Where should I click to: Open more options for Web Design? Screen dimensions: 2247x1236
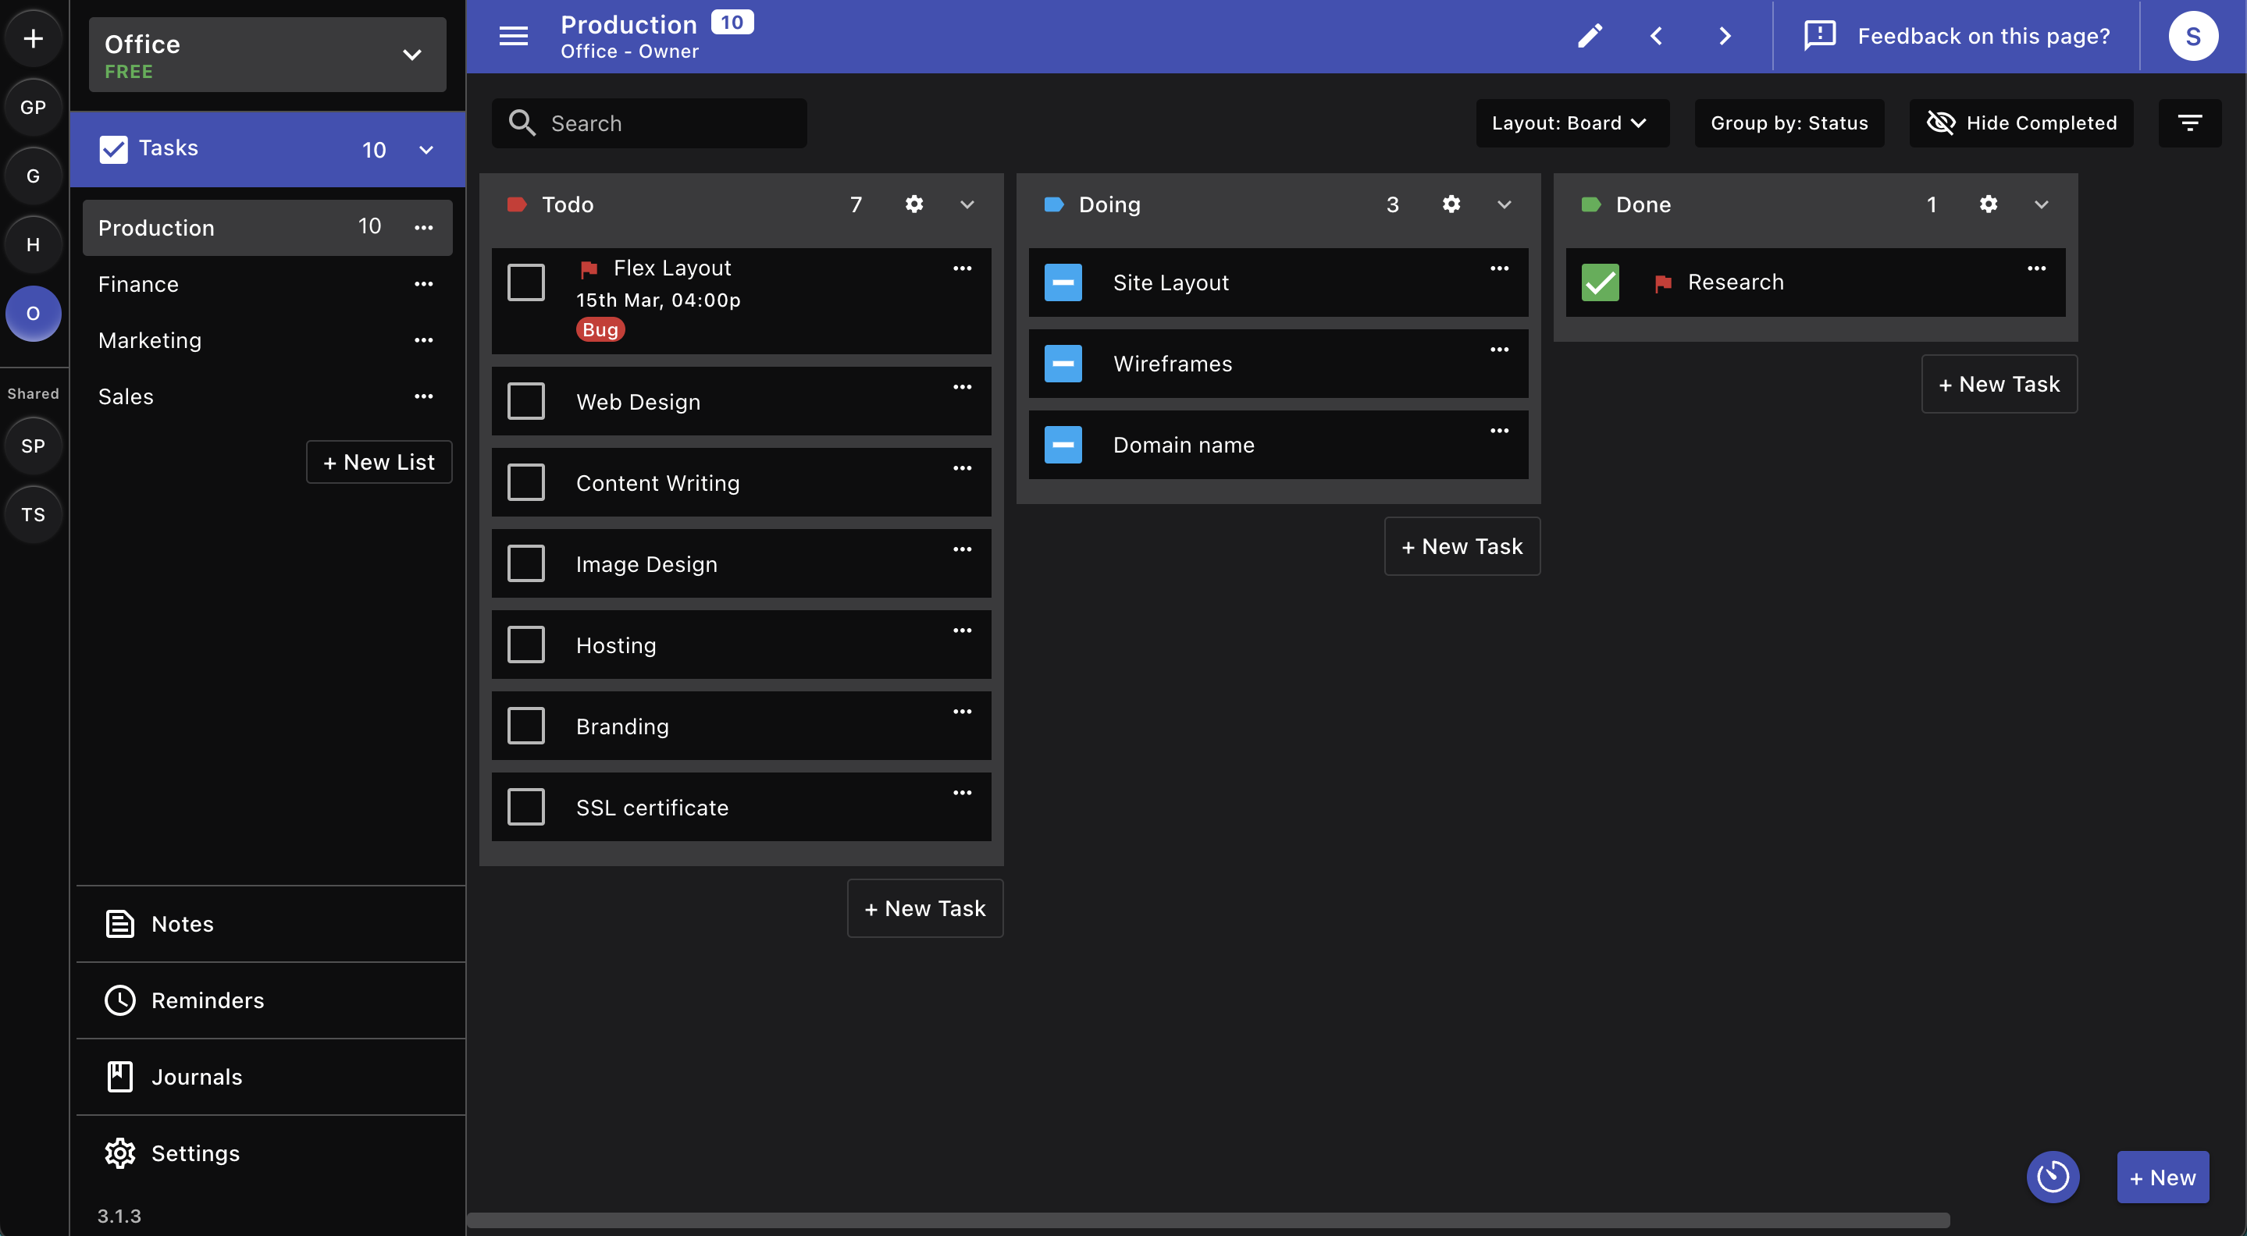(962, 387)
